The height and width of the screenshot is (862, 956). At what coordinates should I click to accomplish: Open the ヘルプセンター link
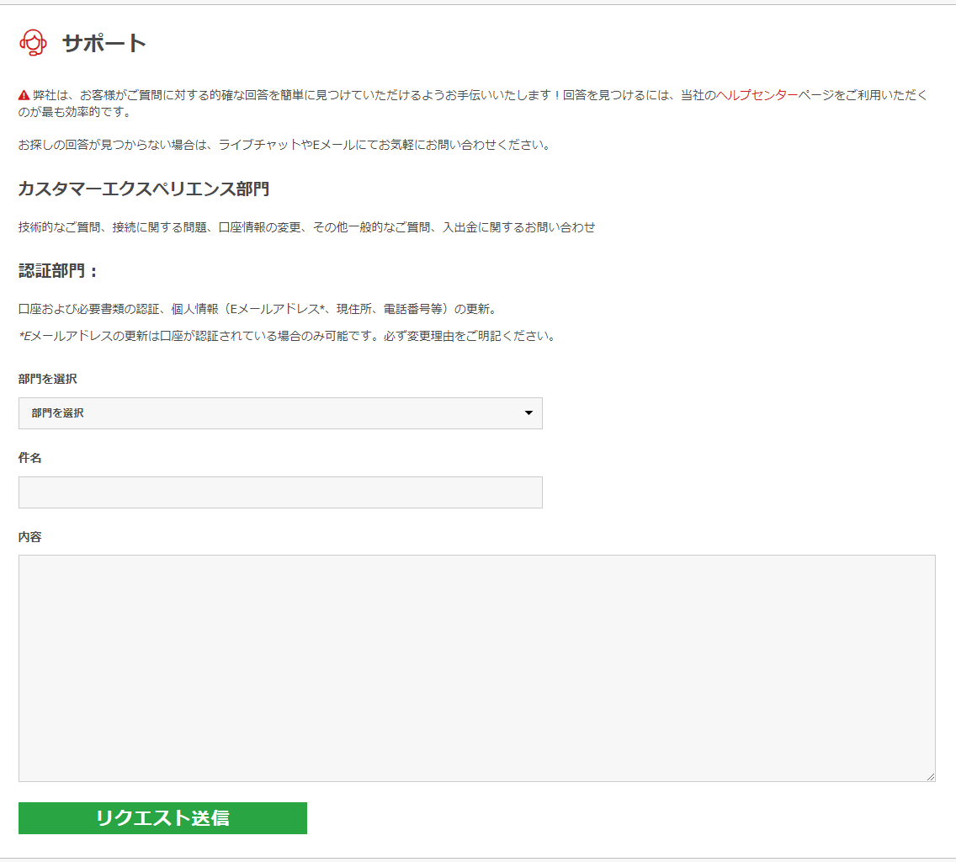click(757, 96)
